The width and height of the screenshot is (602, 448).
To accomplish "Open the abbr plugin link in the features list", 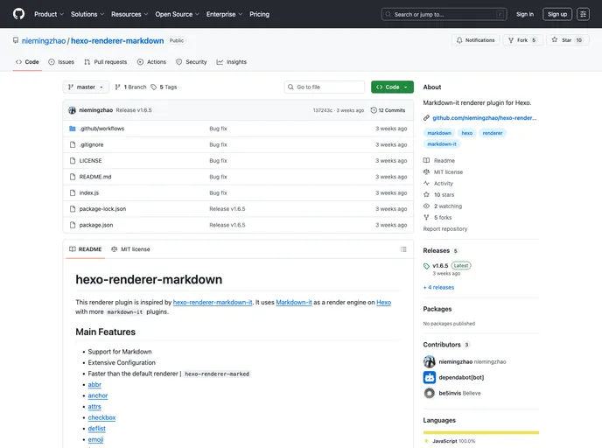I will click(x=94, y=384).
